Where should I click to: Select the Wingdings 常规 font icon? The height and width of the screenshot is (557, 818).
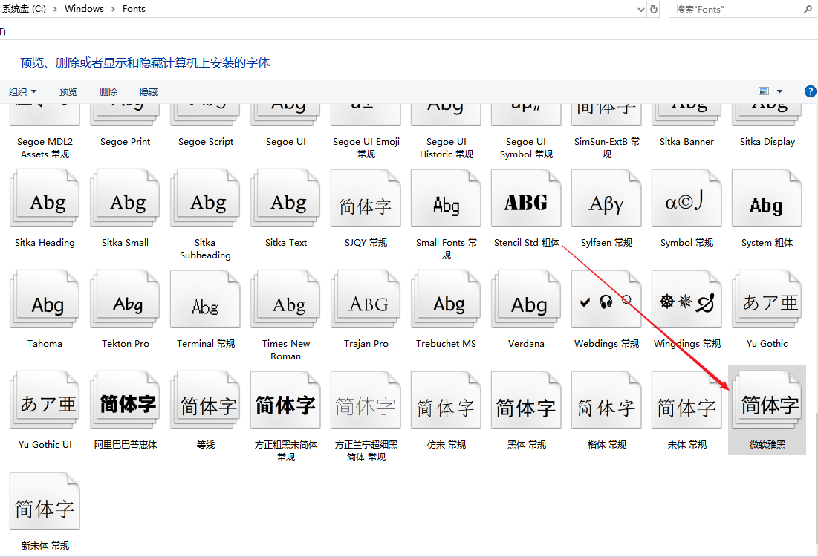coord(686,299)
